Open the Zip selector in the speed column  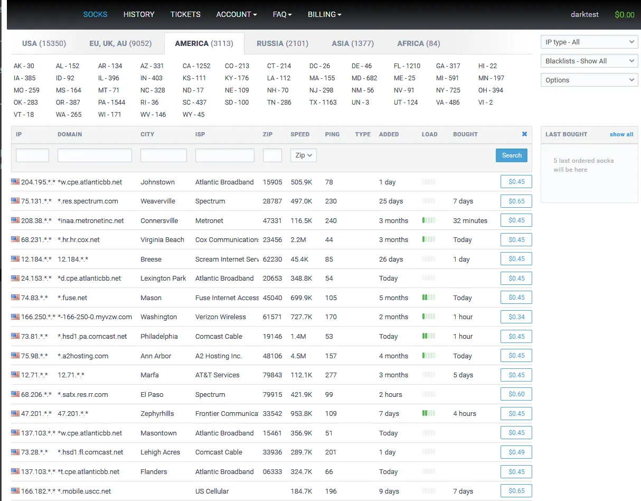[303, 155]
